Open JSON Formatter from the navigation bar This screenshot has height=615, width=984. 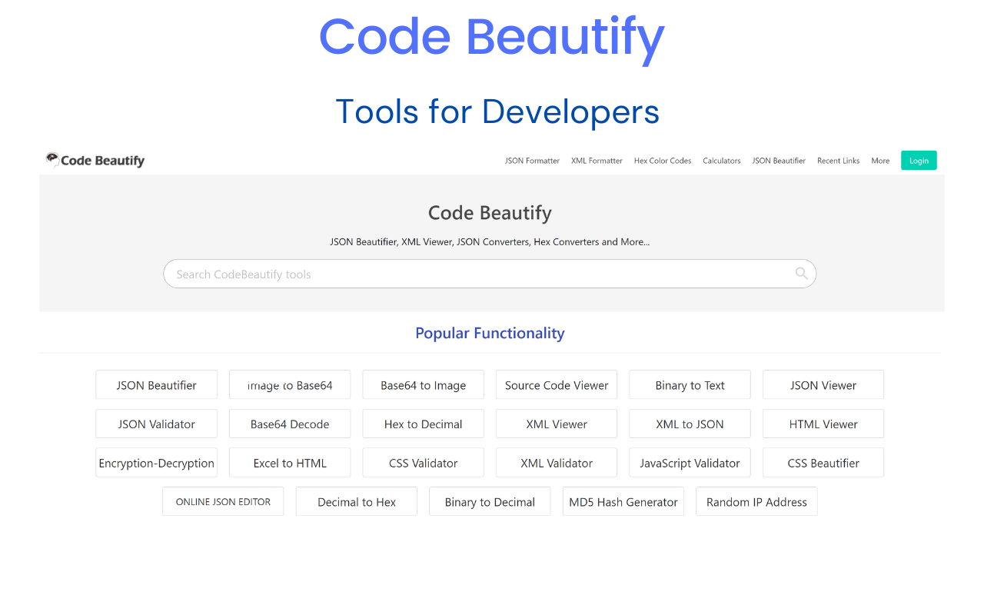tap(532, 161)
